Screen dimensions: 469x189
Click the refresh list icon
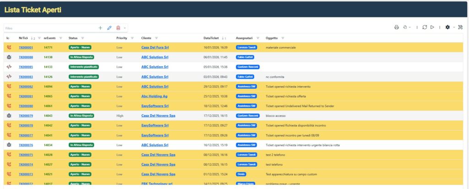point(425,27)
